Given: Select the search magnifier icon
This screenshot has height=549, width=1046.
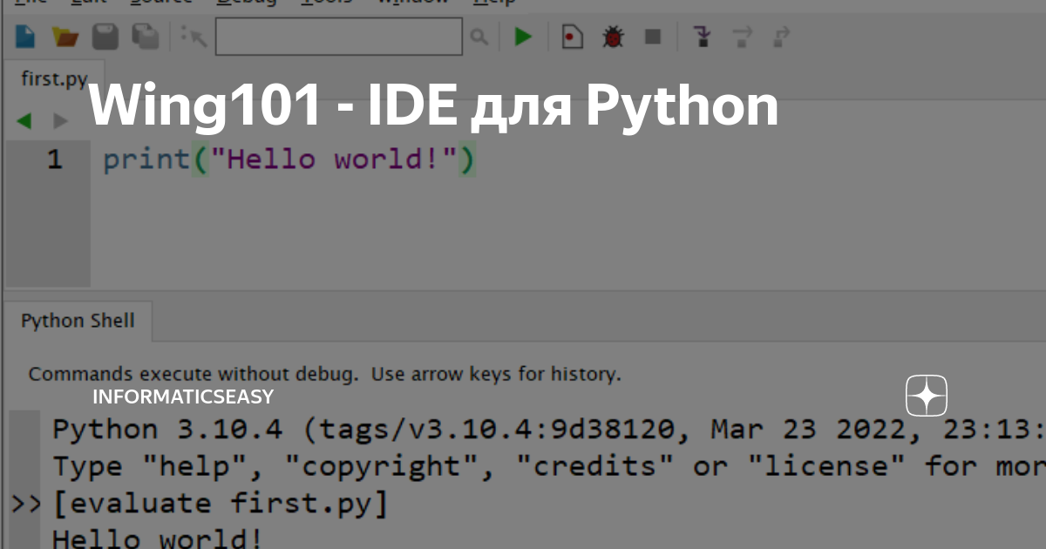Looking at the screenshot, I should [x=479, y=36].
